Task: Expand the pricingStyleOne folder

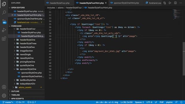Action: (x=27, y=62)
